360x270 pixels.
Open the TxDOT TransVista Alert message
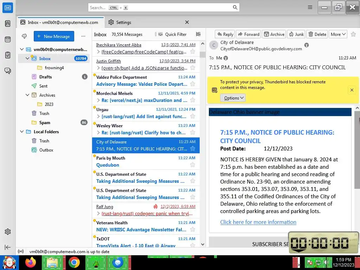(146, 242)
